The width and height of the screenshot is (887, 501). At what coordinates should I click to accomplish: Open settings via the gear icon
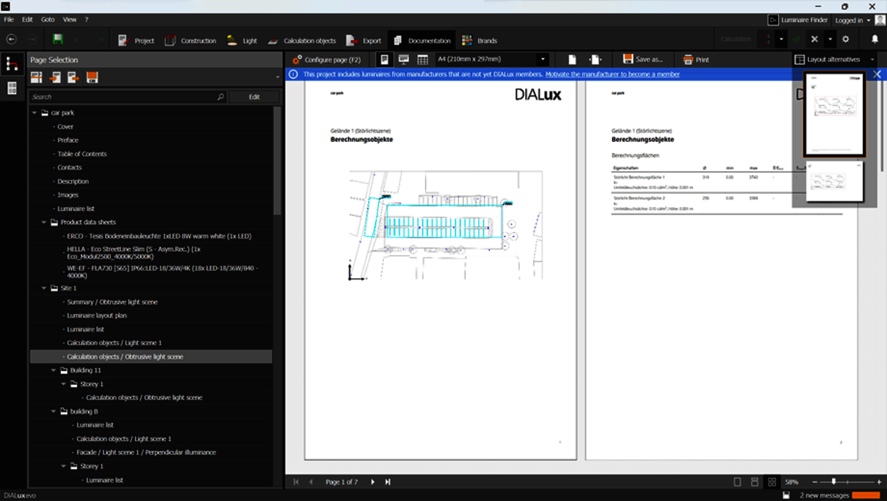[x=845, y=39]
